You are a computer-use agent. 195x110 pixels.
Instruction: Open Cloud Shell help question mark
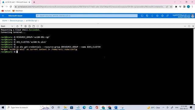pyautogui.click(x=21, y=26)
